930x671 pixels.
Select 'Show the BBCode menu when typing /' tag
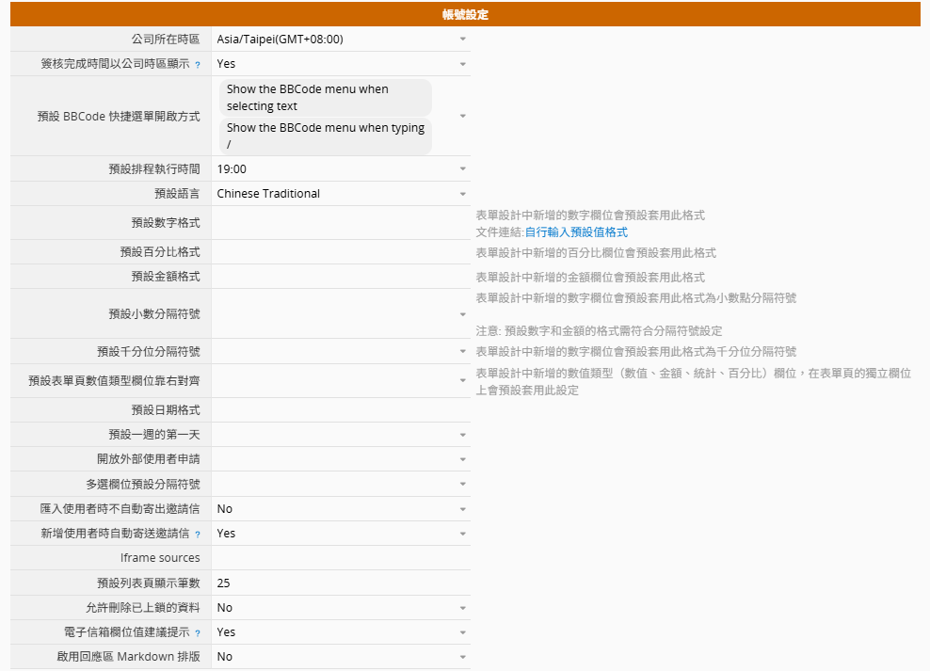coord(326,136)
